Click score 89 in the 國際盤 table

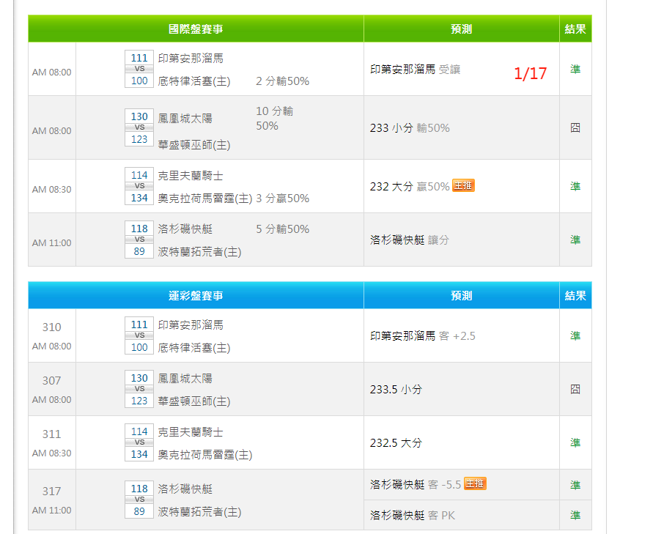coord(139,251)
